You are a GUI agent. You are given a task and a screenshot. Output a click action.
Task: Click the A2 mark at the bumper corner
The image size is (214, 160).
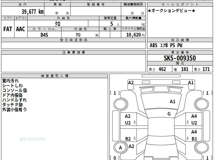131,83
